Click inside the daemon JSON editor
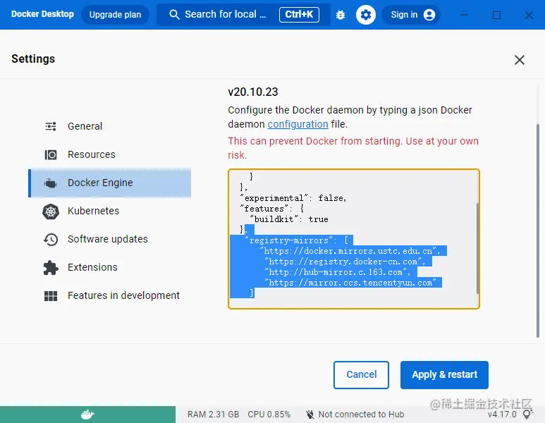The image size is (545, 423). pyautogui.click(x=353, y=239)
